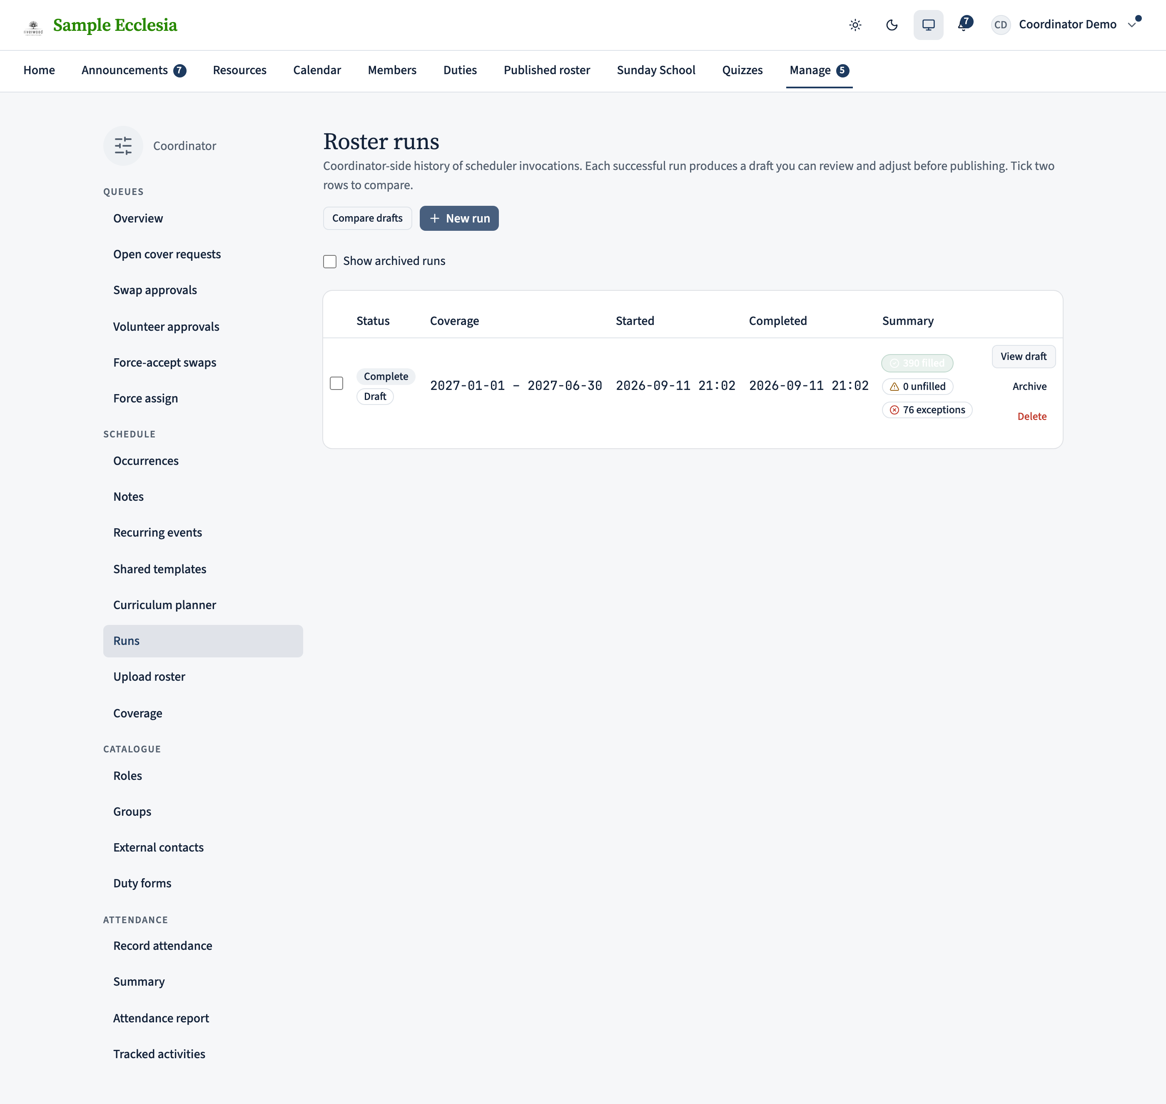Open Curriculum planner
Viewport: 1166px width, 1104px height.
tap(203, 605)
